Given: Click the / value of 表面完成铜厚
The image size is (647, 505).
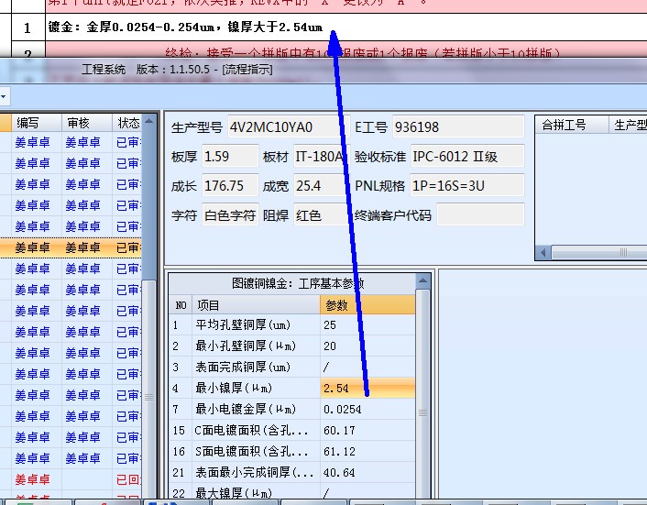Looking at the screenshot, I should [x=367, y=367].
